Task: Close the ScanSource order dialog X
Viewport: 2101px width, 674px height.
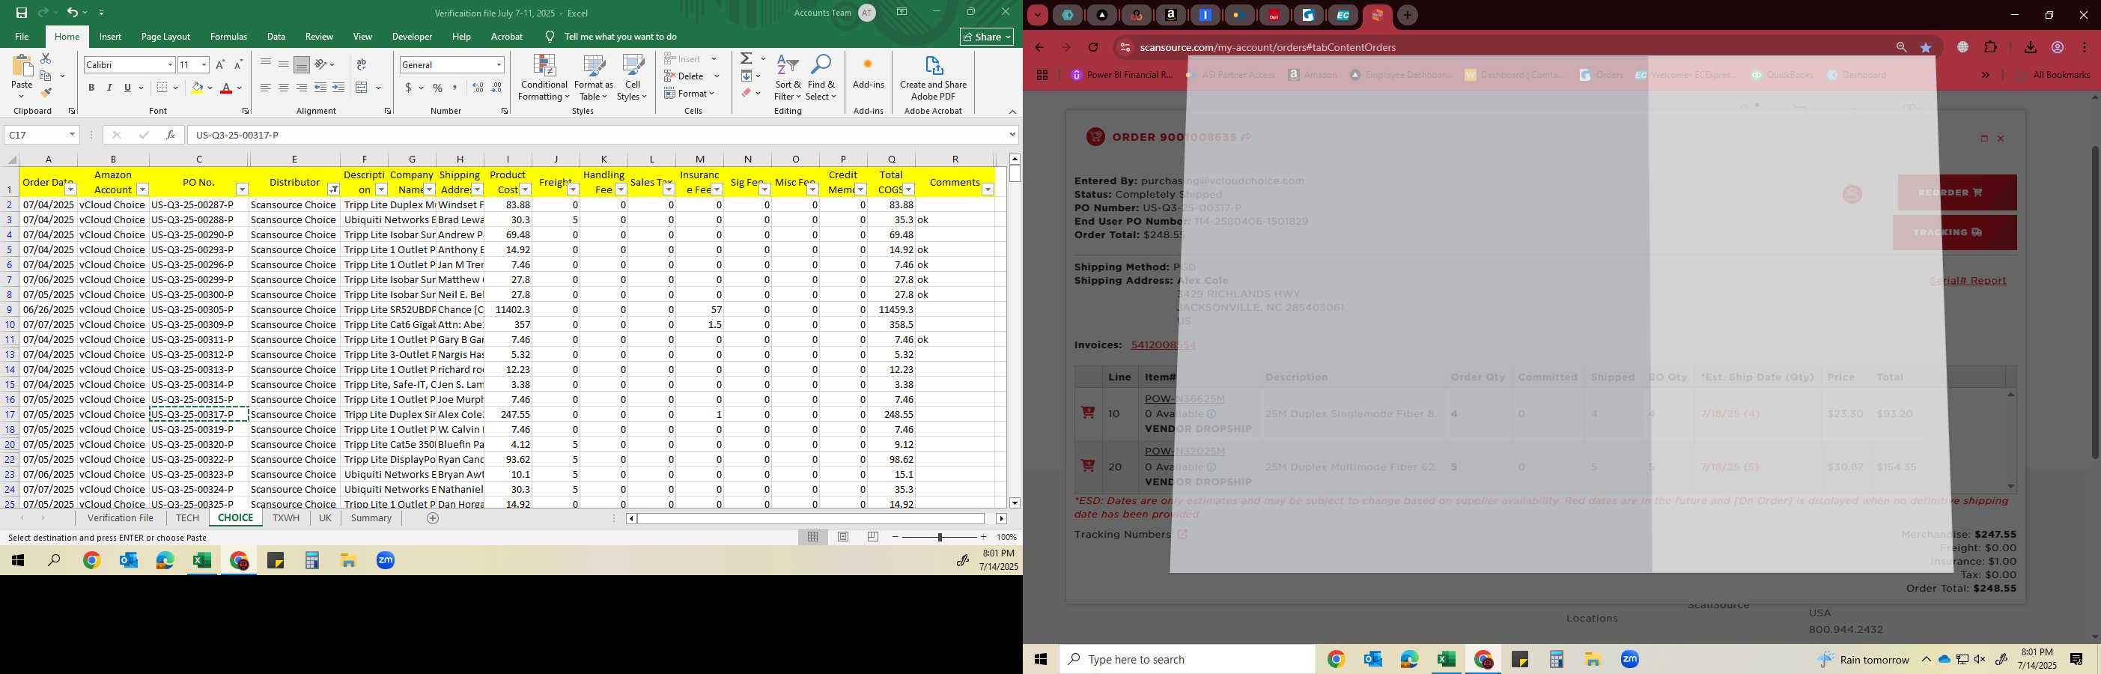Action: [x=2000, y=139]
